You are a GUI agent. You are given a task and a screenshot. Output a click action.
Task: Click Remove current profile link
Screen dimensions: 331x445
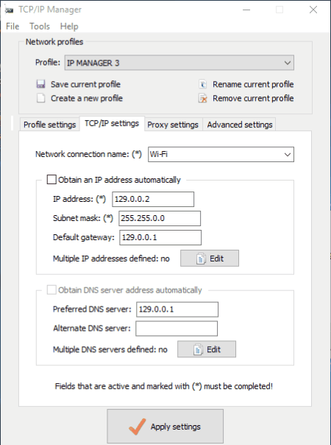pyautogui.click(x=253, y=98)
